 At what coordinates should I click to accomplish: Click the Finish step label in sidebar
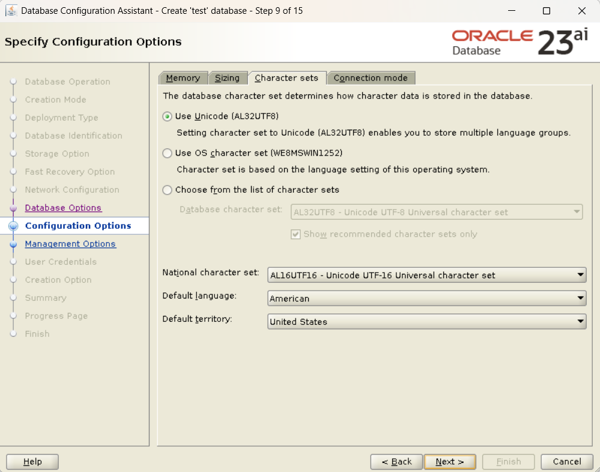click(37, 334)
